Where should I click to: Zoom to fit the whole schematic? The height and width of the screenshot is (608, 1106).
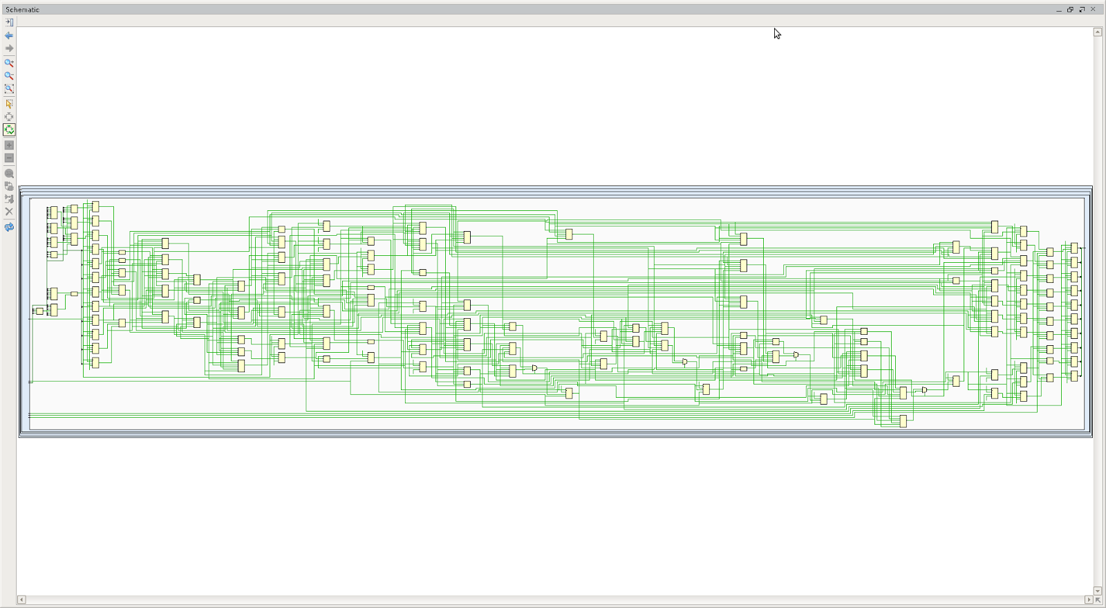pyautogui.click(x=9, y=89)
